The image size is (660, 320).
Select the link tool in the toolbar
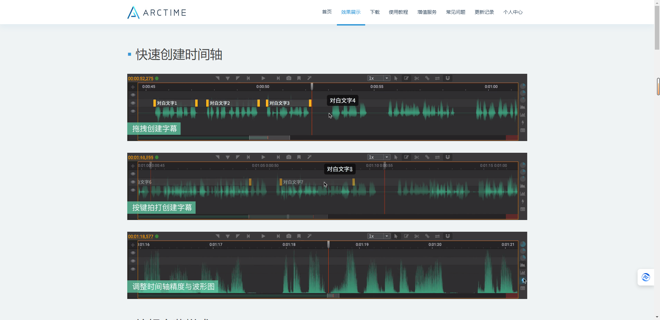[427, 78]
